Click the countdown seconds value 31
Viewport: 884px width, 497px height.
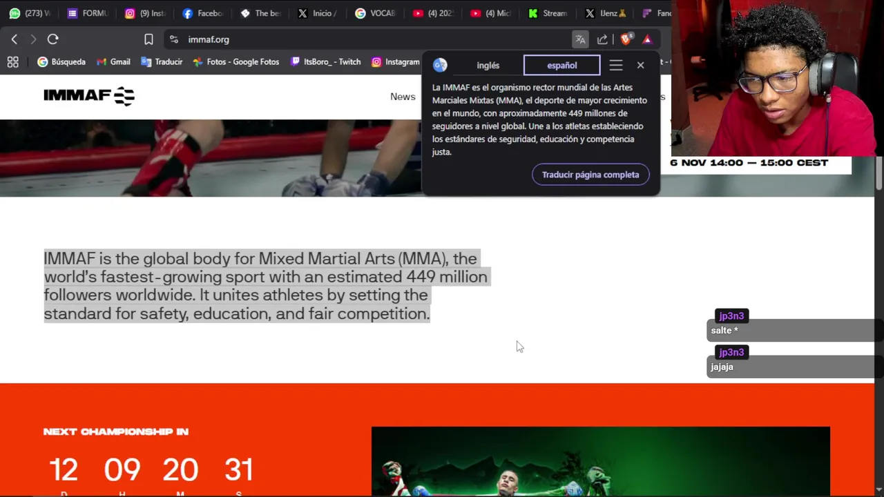[x=239, y=470]
